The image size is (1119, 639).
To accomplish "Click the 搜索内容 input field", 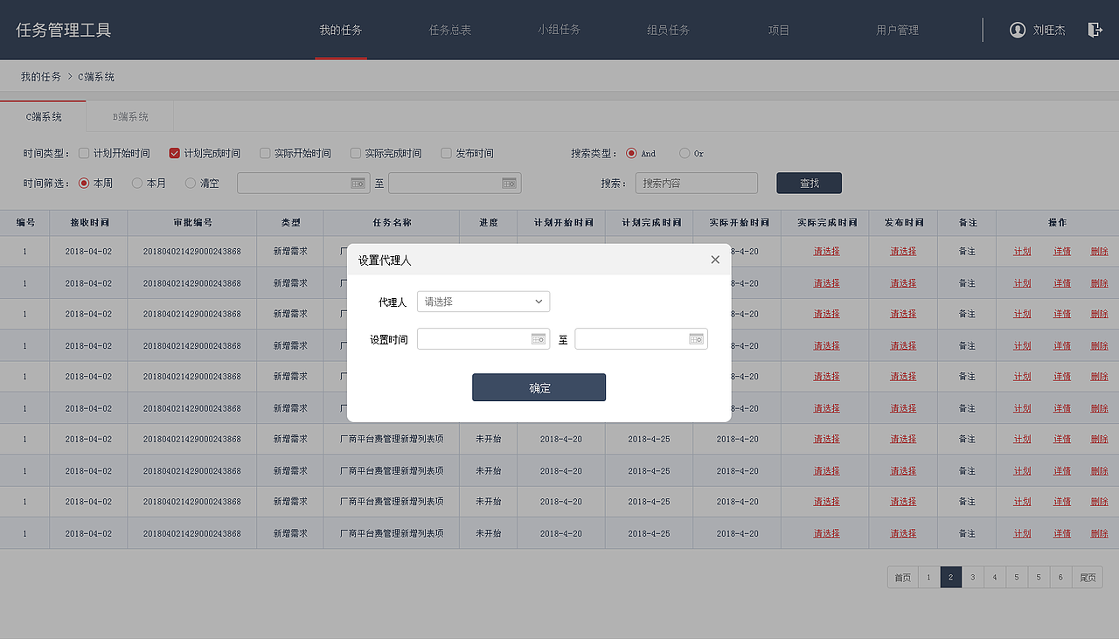I will tap(696, 183).
